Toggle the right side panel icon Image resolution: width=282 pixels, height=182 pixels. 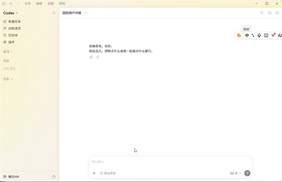[x=277, y=13]
